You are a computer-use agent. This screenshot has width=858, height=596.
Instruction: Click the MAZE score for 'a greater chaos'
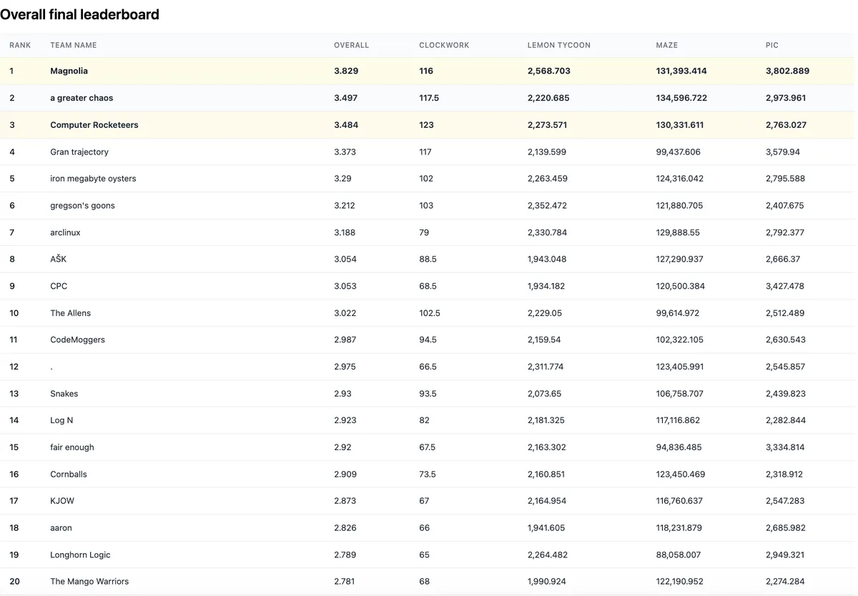(681, 98)
